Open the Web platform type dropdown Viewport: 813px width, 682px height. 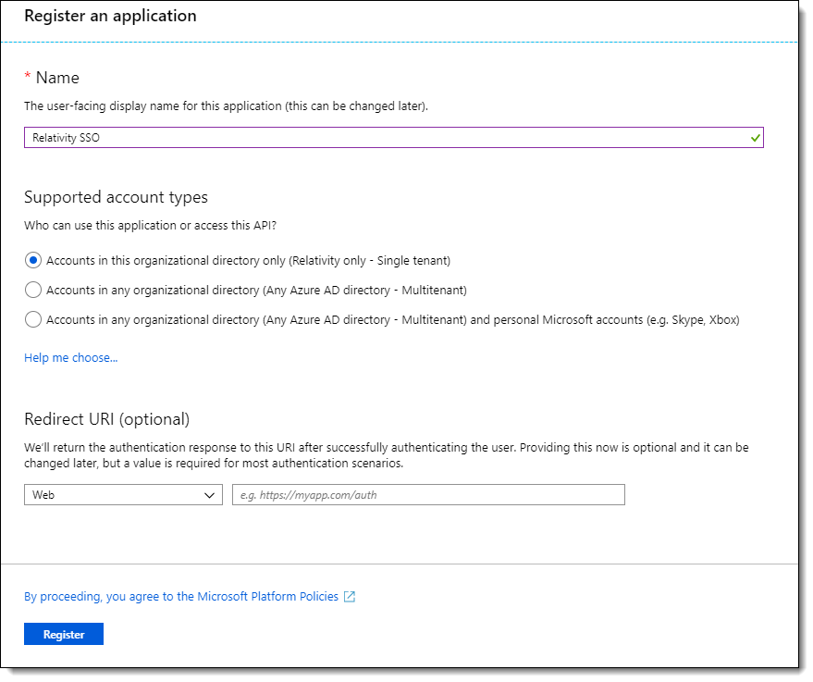(x=122, y=495)
